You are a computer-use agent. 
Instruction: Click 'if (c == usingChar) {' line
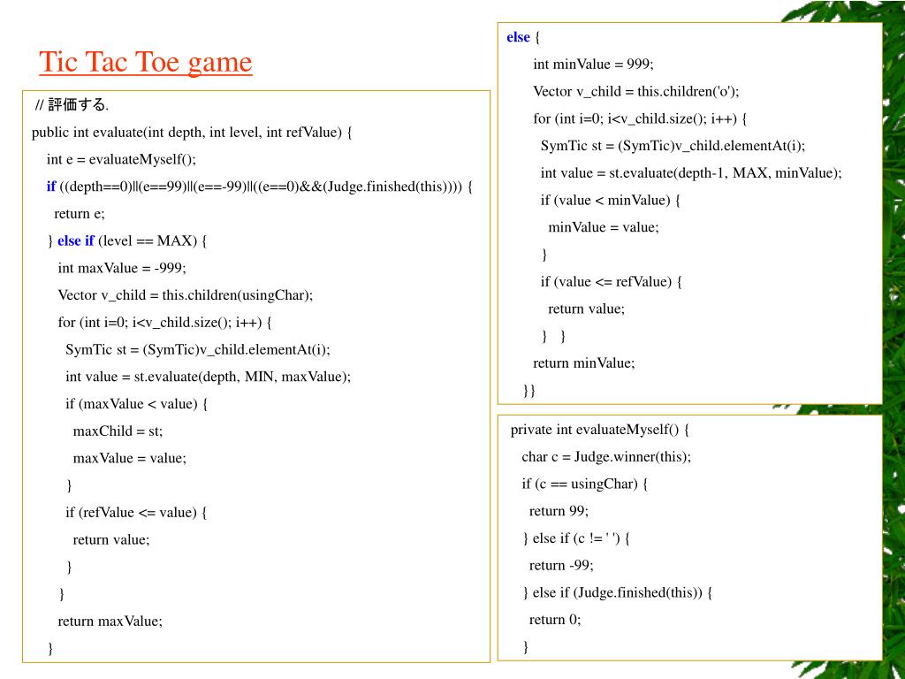click(585, 484)
